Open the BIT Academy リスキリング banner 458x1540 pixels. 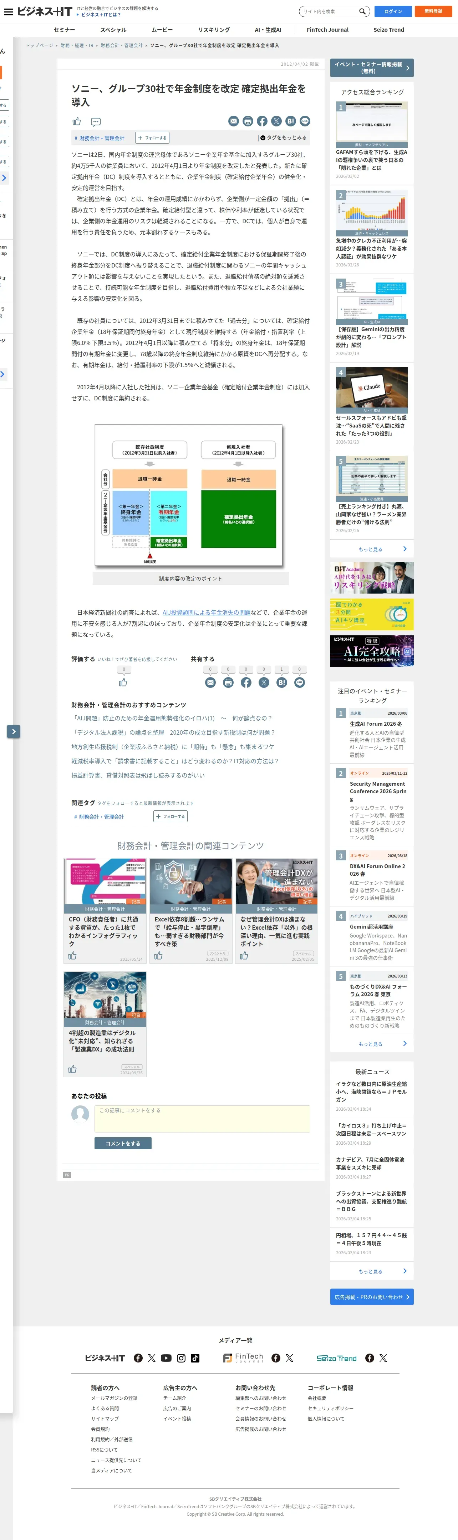click(x=371, y=577)
